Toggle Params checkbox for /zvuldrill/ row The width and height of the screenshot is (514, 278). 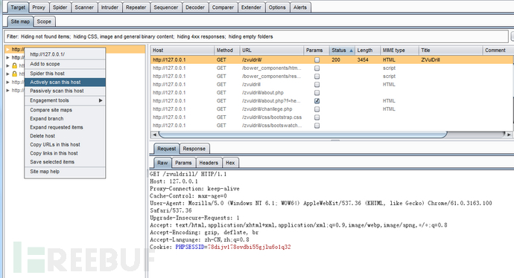coord(317,60)
